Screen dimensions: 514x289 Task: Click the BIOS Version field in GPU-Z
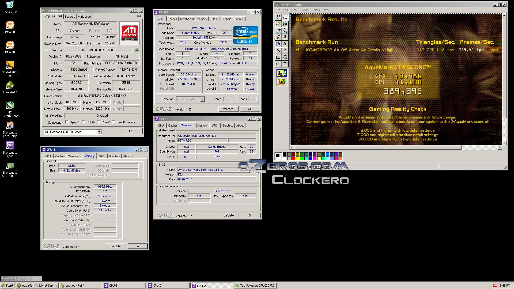98,50
